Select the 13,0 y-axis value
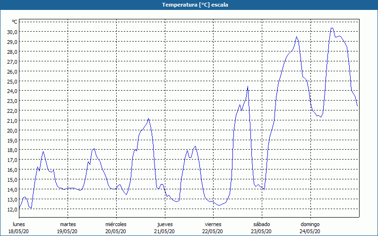The height and width of the screenshot is (236, 378). pos(12,199)
